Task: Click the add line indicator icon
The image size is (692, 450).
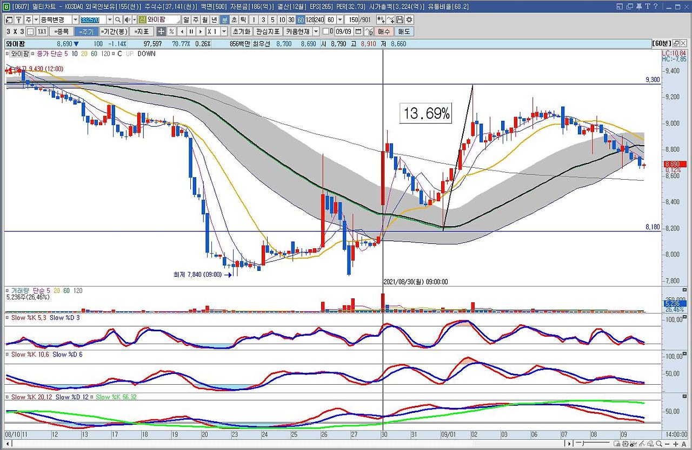Action: (390, 20)
